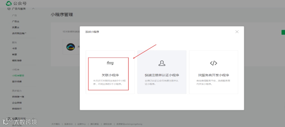Click the mini-program cloud avatar thumbnail

pyautogui.click(x=70, y=47)
